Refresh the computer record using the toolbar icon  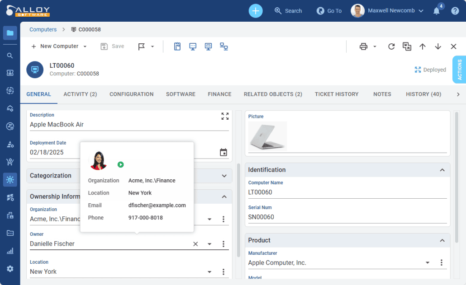coord(391,46)
